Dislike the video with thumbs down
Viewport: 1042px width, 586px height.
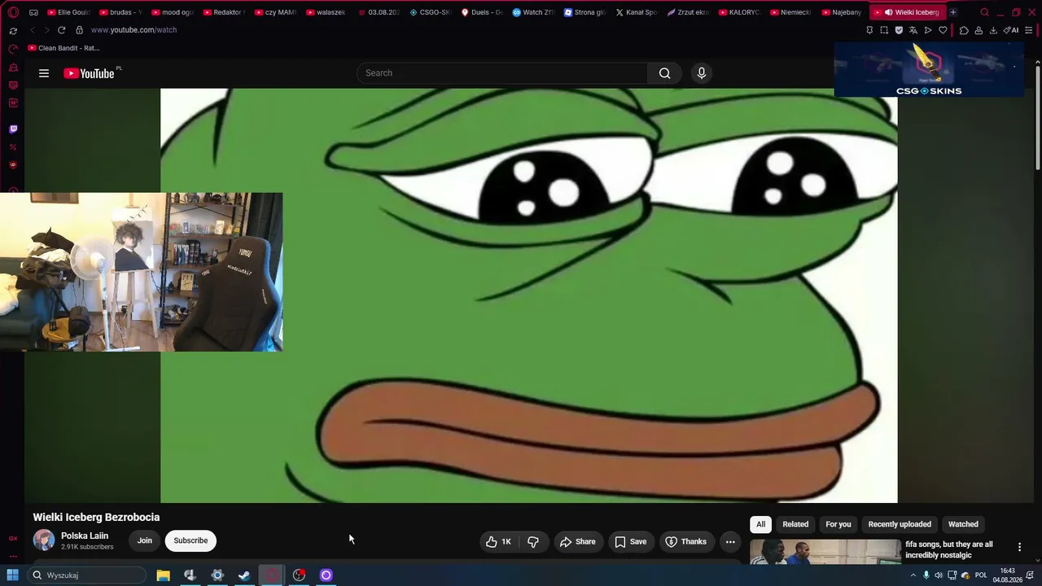click(533, 542)
